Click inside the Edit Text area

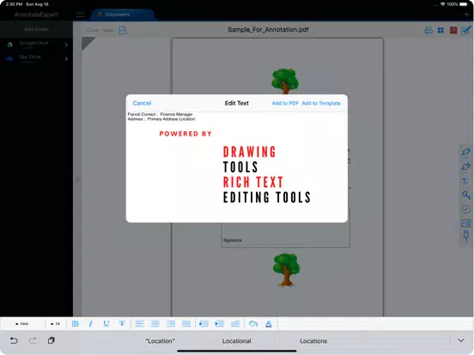pos(237,167)
